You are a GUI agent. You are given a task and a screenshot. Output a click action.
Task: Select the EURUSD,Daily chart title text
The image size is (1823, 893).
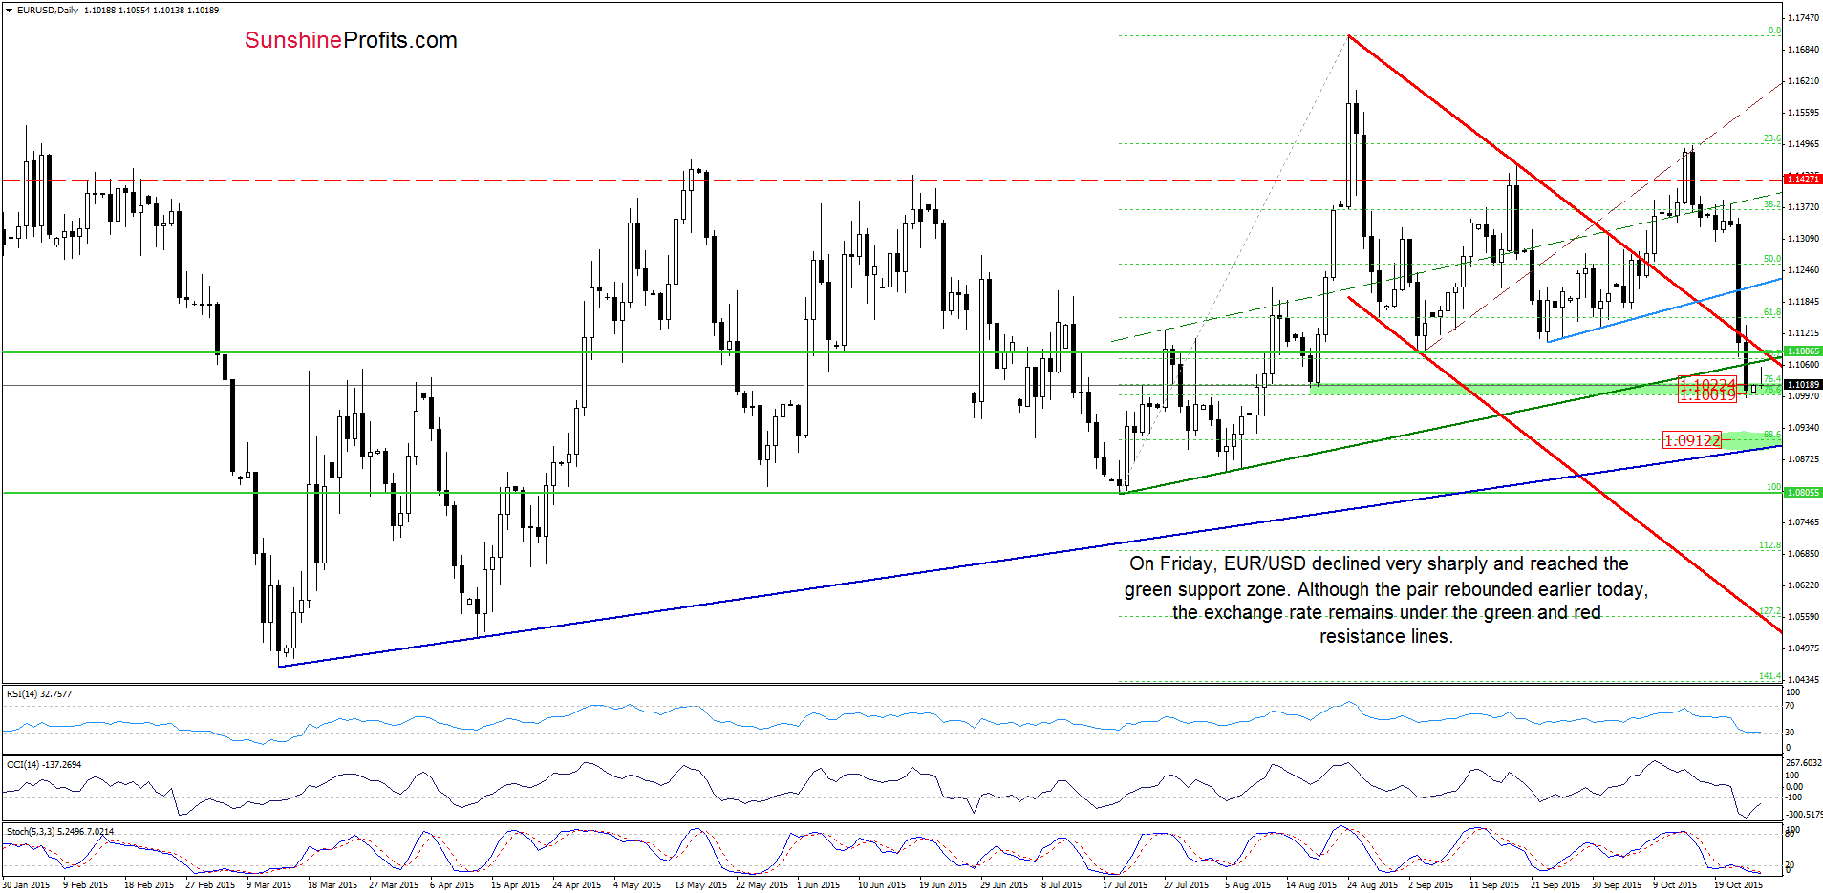pos(48,11)
